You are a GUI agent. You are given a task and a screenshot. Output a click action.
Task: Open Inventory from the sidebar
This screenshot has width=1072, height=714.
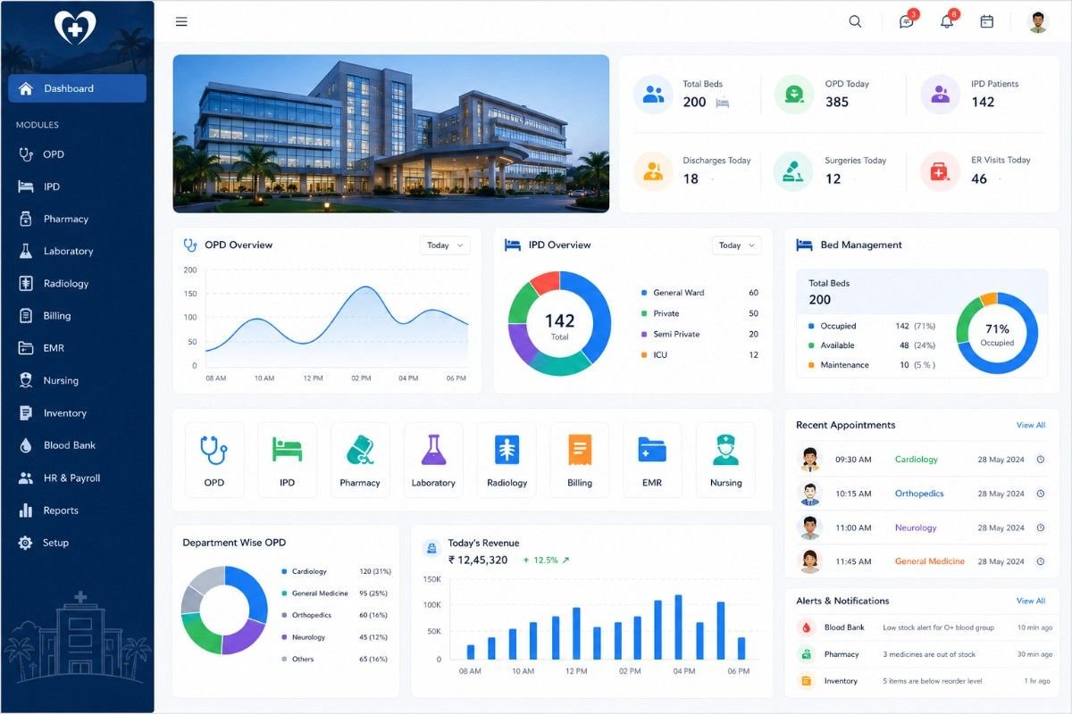(77, 413)
